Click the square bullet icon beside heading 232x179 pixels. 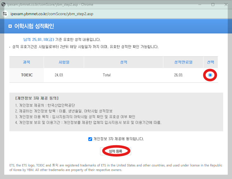(x=10, y=26)
